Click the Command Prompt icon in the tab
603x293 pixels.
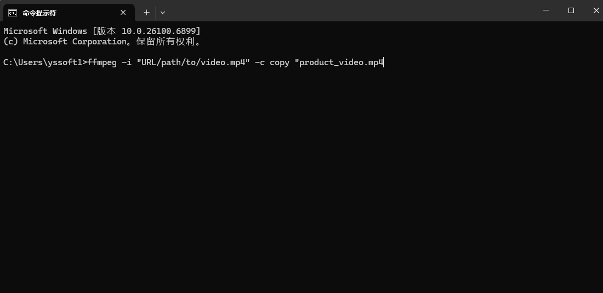tap(12, 12)
